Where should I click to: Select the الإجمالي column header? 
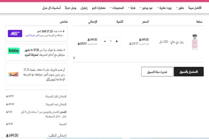pos(93,22)
